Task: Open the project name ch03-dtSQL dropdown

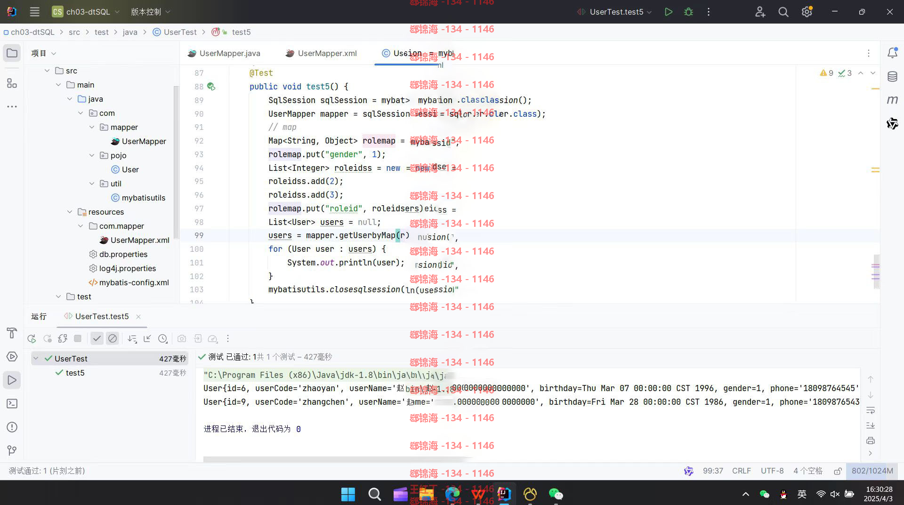Action: [86, 12]
